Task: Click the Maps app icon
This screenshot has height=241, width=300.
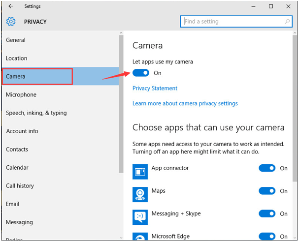Action: 140,194
